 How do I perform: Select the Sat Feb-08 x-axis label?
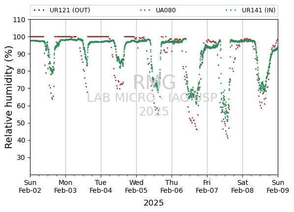[x=242, y=186]
